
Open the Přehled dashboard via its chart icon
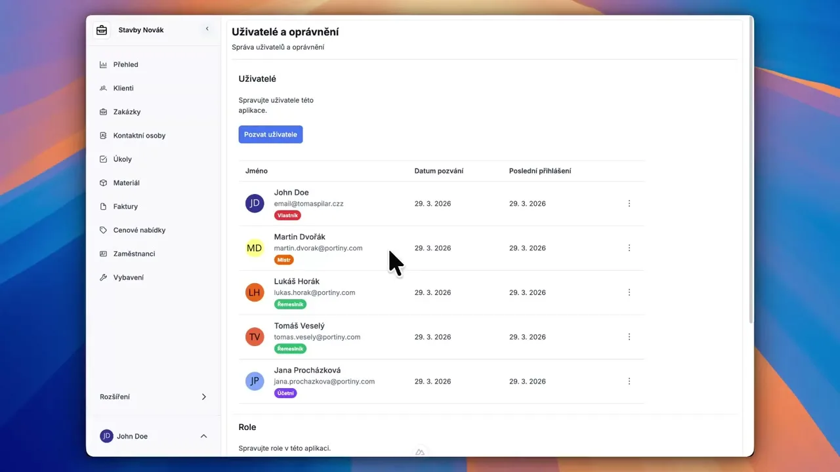[x=104, y=64]
